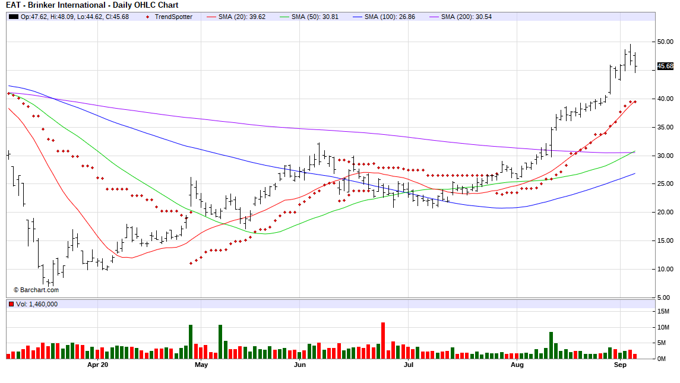Click the 15.00 price axis label
This screenshot has width=680, height=383.
click(x=665, y=240)
